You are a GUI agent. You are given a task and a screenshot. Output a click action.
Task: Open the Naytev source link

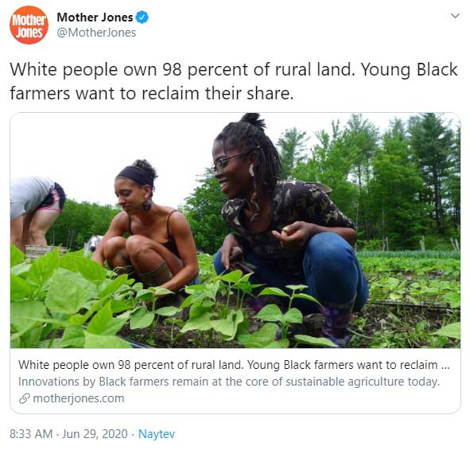click(x=157, y=434)
